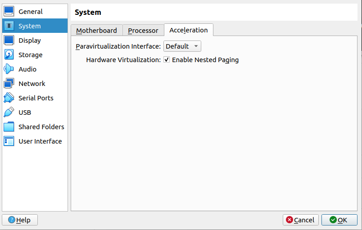The width and height of the screenshot is (362, 230).
Task: Select the Serial Ports connector icon
Action: (x=9, y=98)
